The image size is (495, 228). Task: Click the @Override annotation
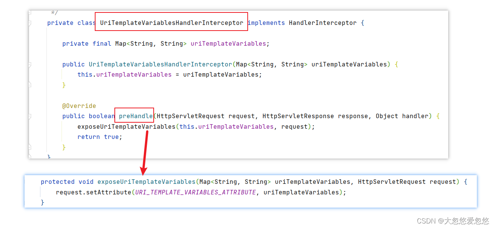(79, 106)
